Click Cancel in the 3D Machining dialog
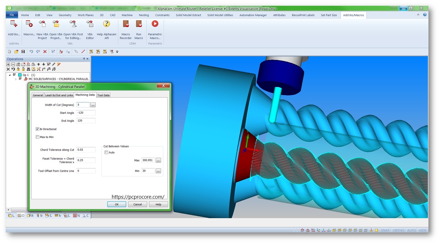The height and width of the screenshot is (244, 440). (x=137, y=204)
